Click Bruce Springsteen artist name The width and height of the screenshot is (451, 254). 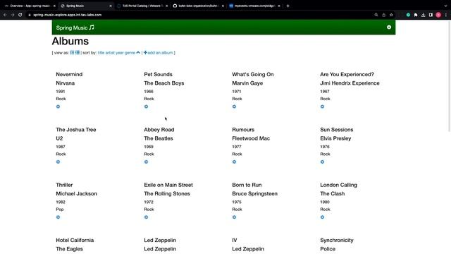point(255,193)
